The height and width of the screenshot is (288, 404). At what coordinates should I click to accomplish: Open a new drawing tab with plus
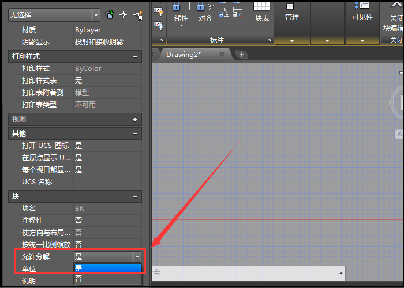click(x=241, y=55)
